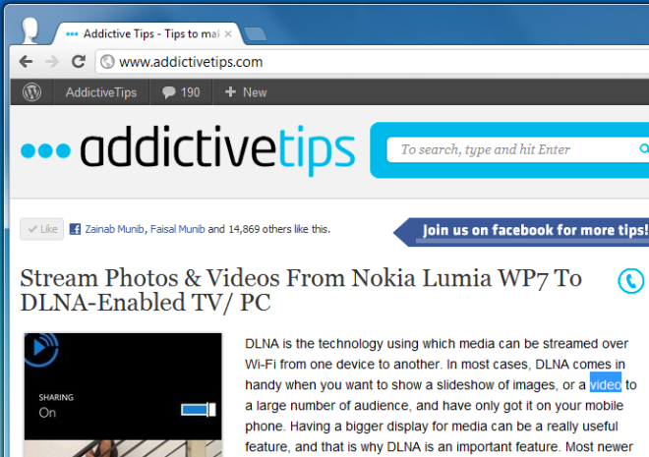Click the addictivetips logo
649x457 pixels.
pyautogui.click(x=189, y=150)
